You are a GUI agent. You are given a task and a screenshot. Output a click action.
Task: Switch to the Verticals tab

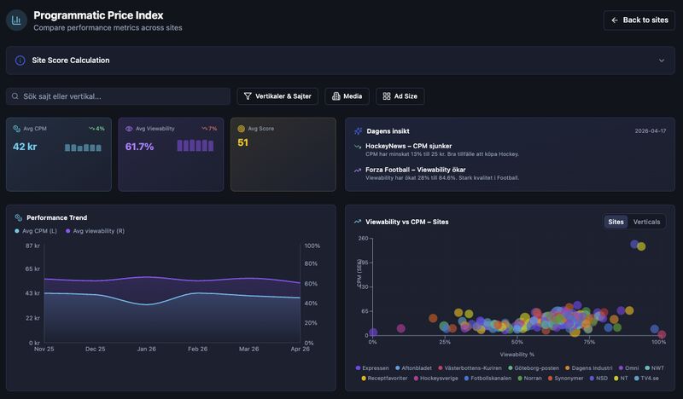pos(646,222)
